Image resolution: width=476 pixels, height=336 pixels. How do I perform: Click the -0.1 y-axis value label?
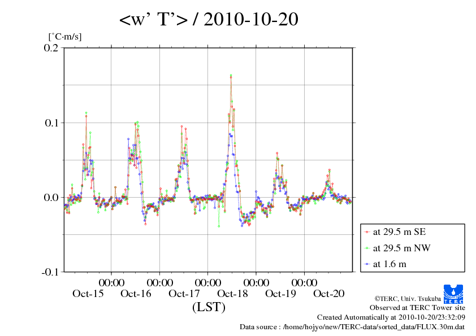(x=50, y=272)
